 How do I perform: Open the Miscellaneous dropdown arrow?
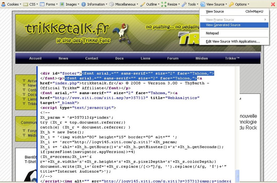pos(138,4)
